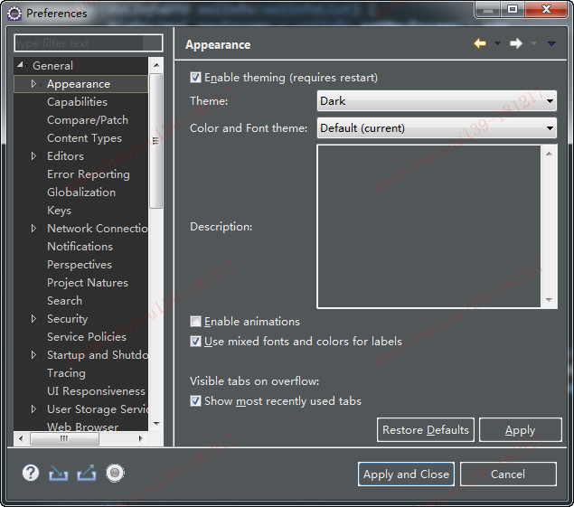This screenshot has height=507, width=574.
Task: Expand the Editors tree node
Action: coord(33,156)
